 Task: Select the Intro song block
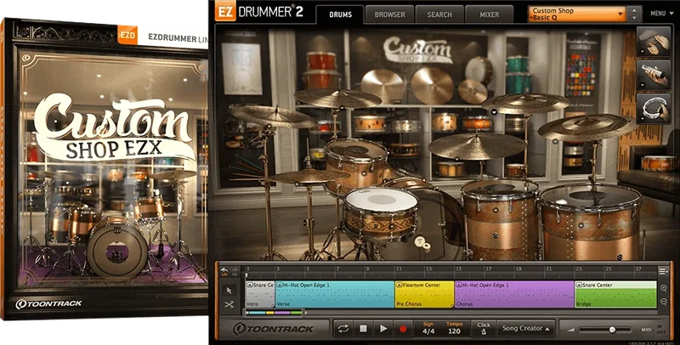(x=260, y=295)
